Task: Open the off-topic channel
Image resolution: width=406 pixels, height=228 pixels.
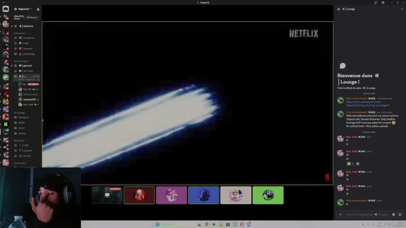Action: click(x=27, y=71)
